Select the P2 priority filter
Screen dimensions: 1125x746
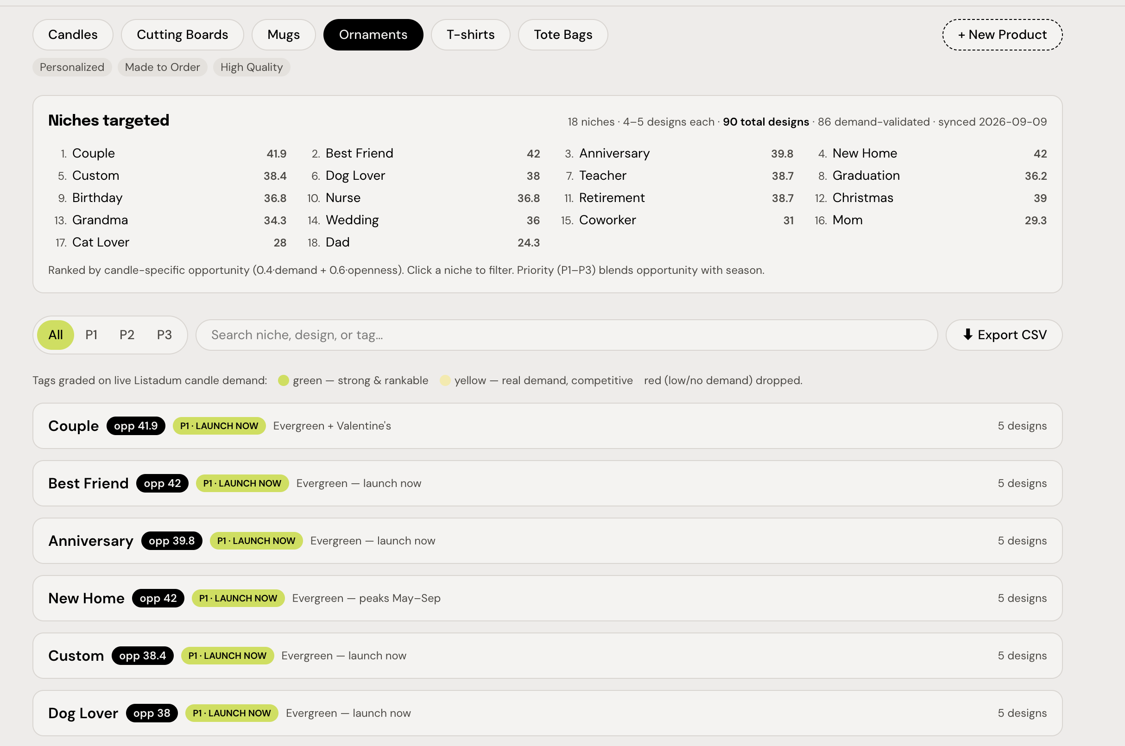(127, 335)
